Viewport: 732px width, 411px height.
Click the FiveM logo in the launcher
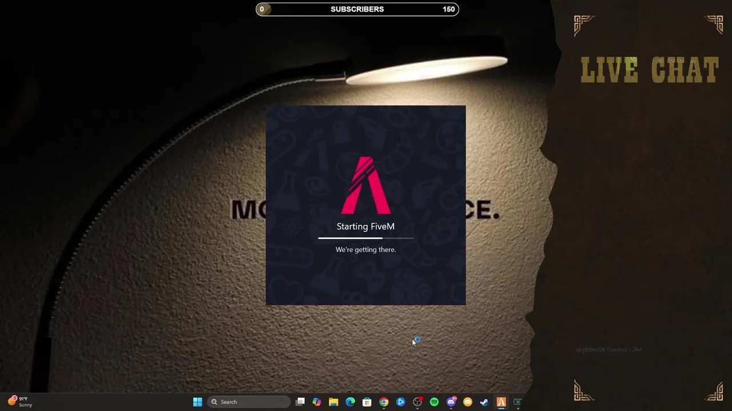[366, 185]
